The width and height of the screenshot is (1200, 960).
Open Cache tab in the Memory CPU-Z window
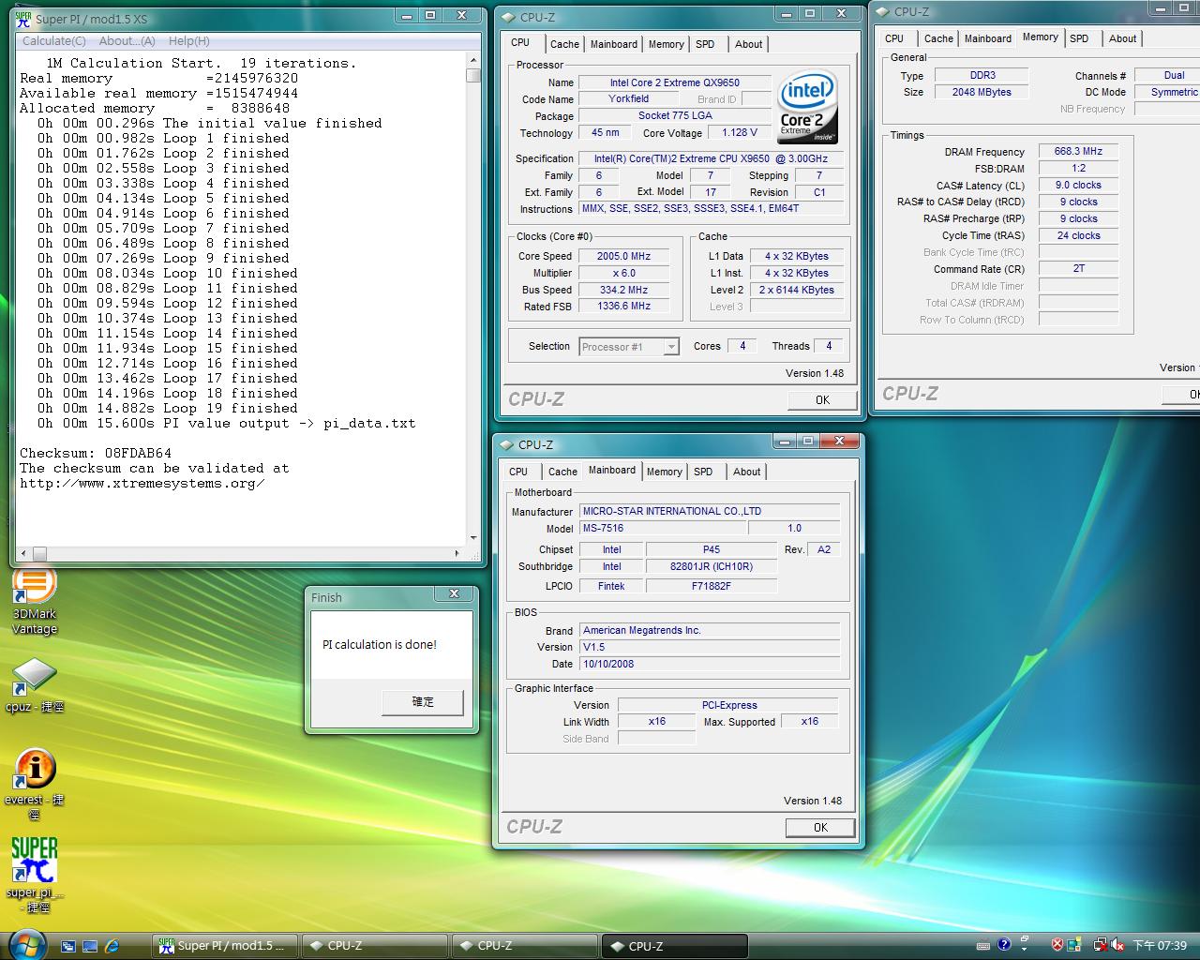tap(938, 38)
